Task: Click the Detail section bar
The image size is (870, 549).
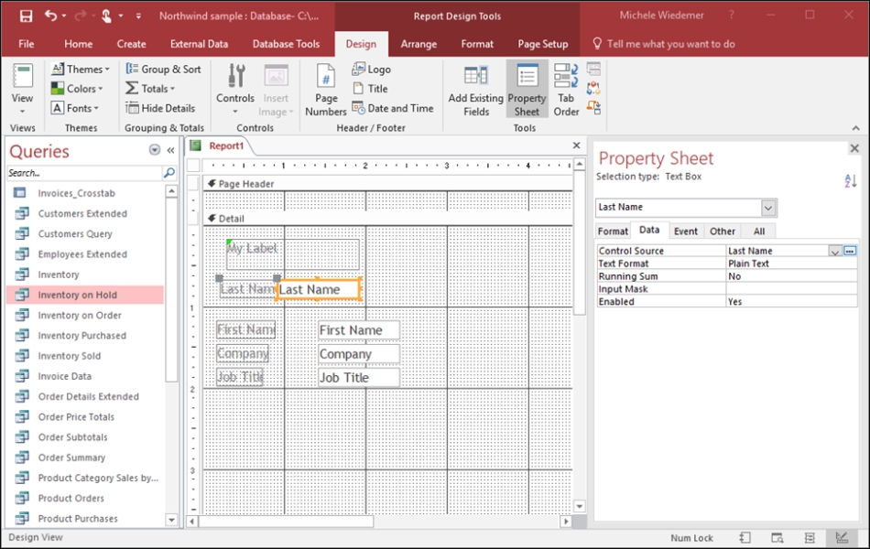Action: pyautogui.click(x=387, y=219)
